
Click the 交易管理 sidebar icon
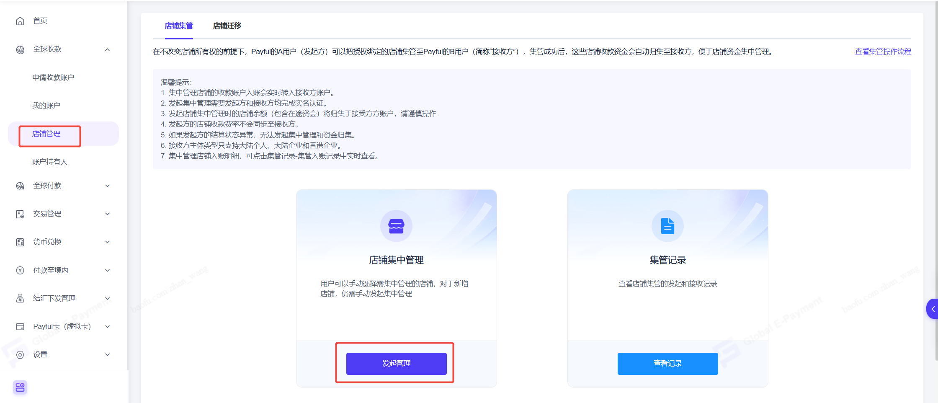pos(20,214)
